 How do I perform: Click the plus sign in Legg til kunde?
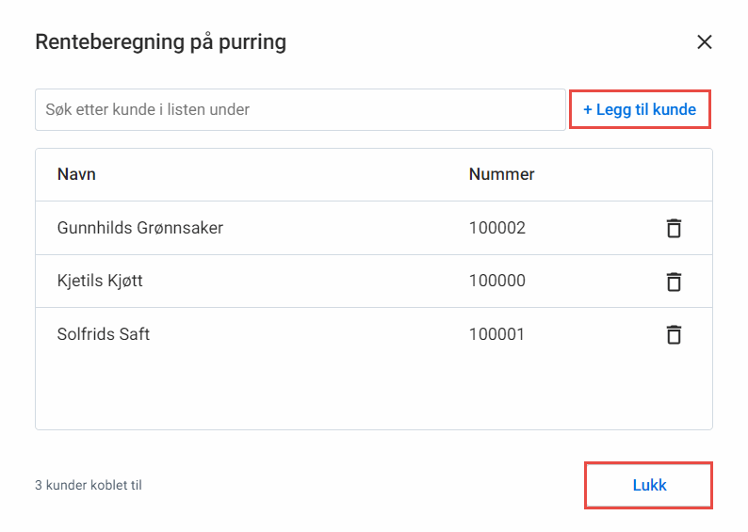click(588, 110)
